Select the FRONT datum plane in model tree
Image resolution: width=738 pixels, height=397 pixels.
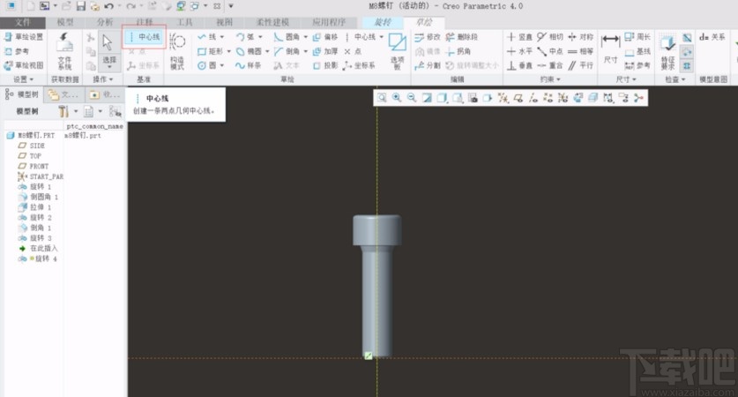pos(33,166)
